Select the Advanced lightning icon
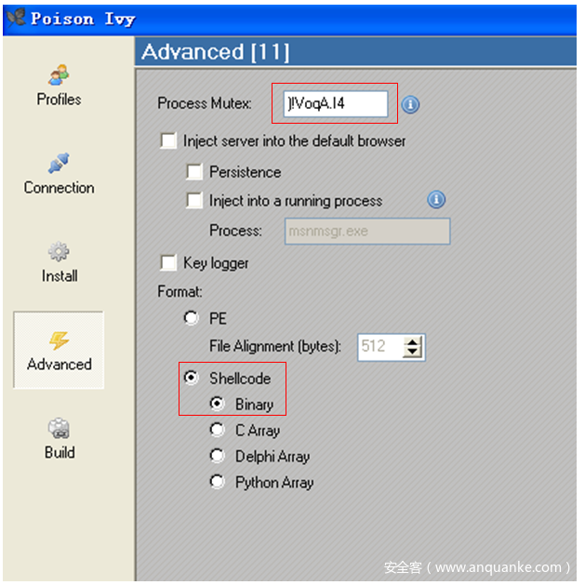The height and width of the screenshot is (585, 585). click(x=59, y=340)
